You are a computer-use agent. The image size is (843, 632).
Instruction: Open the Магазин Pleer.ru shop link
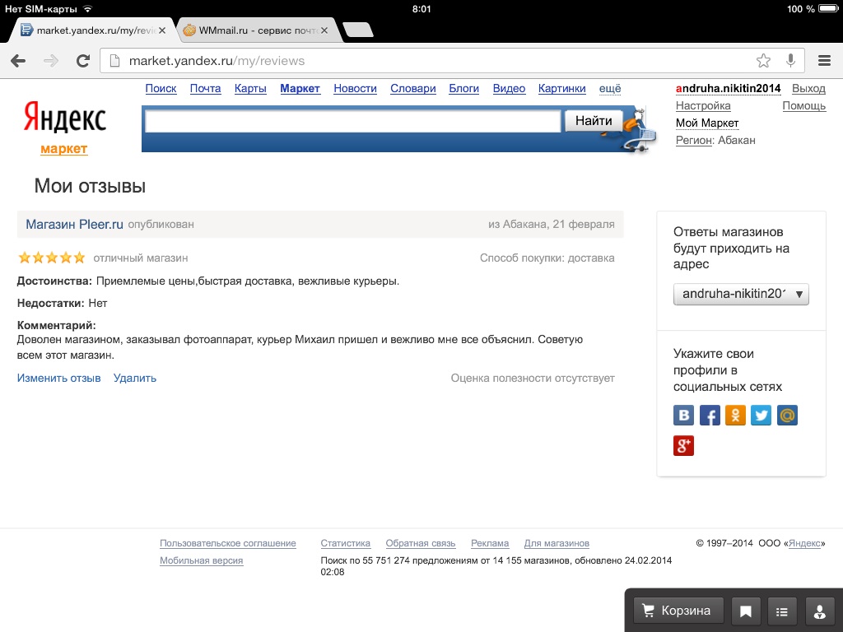point(75,224)
